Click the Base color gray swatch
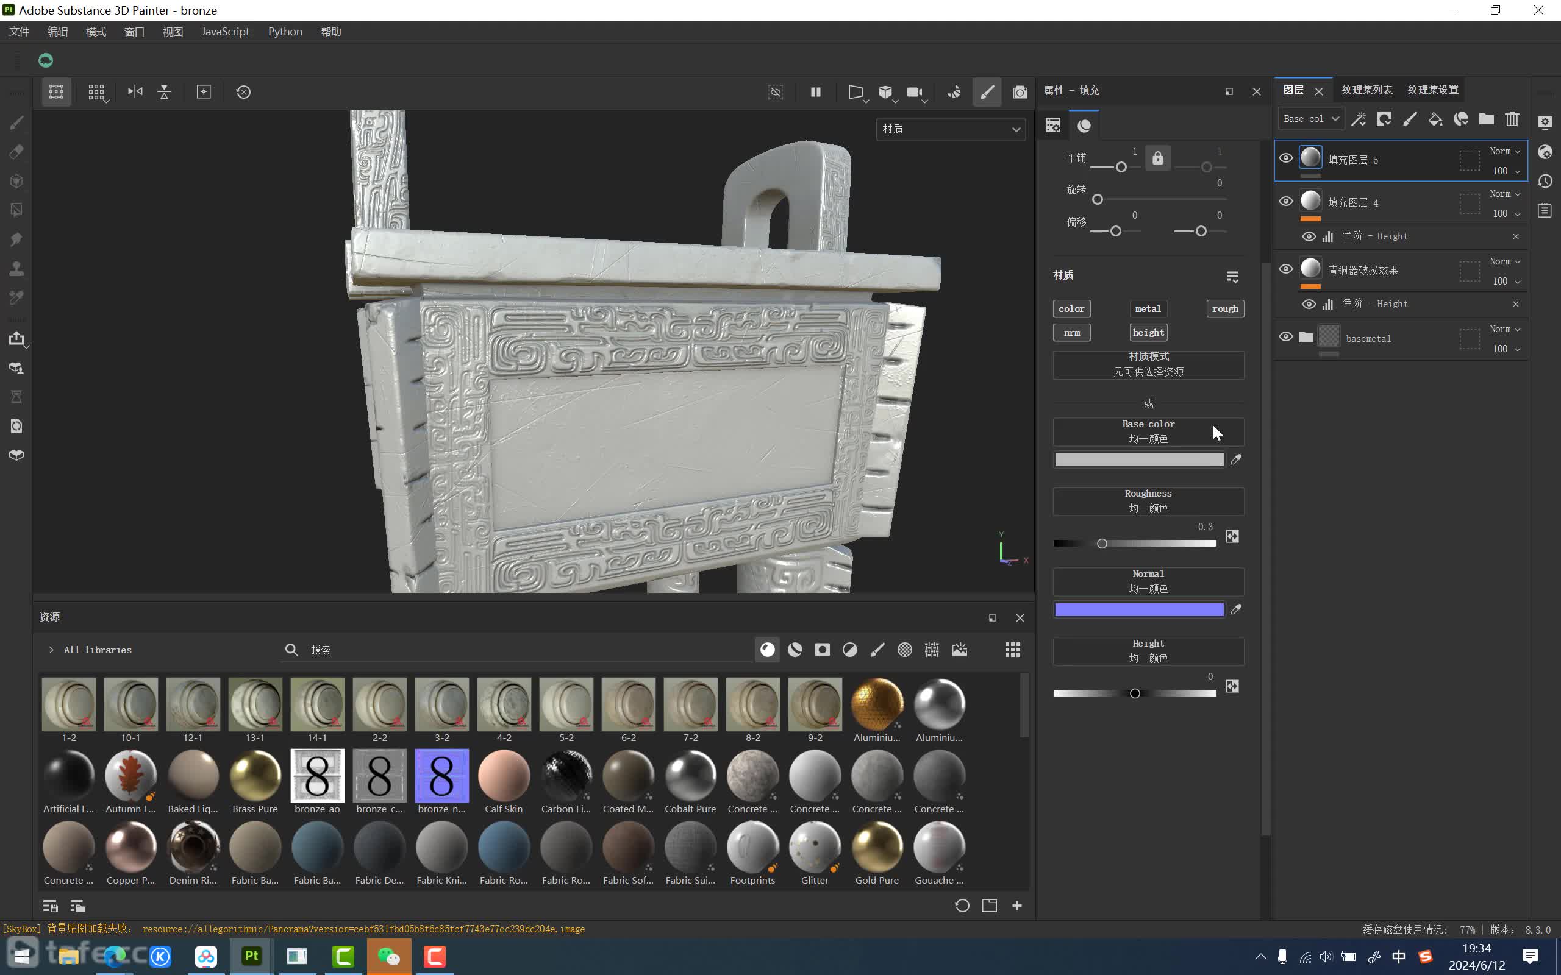 pyautogui.click(x=1139, y=459)
